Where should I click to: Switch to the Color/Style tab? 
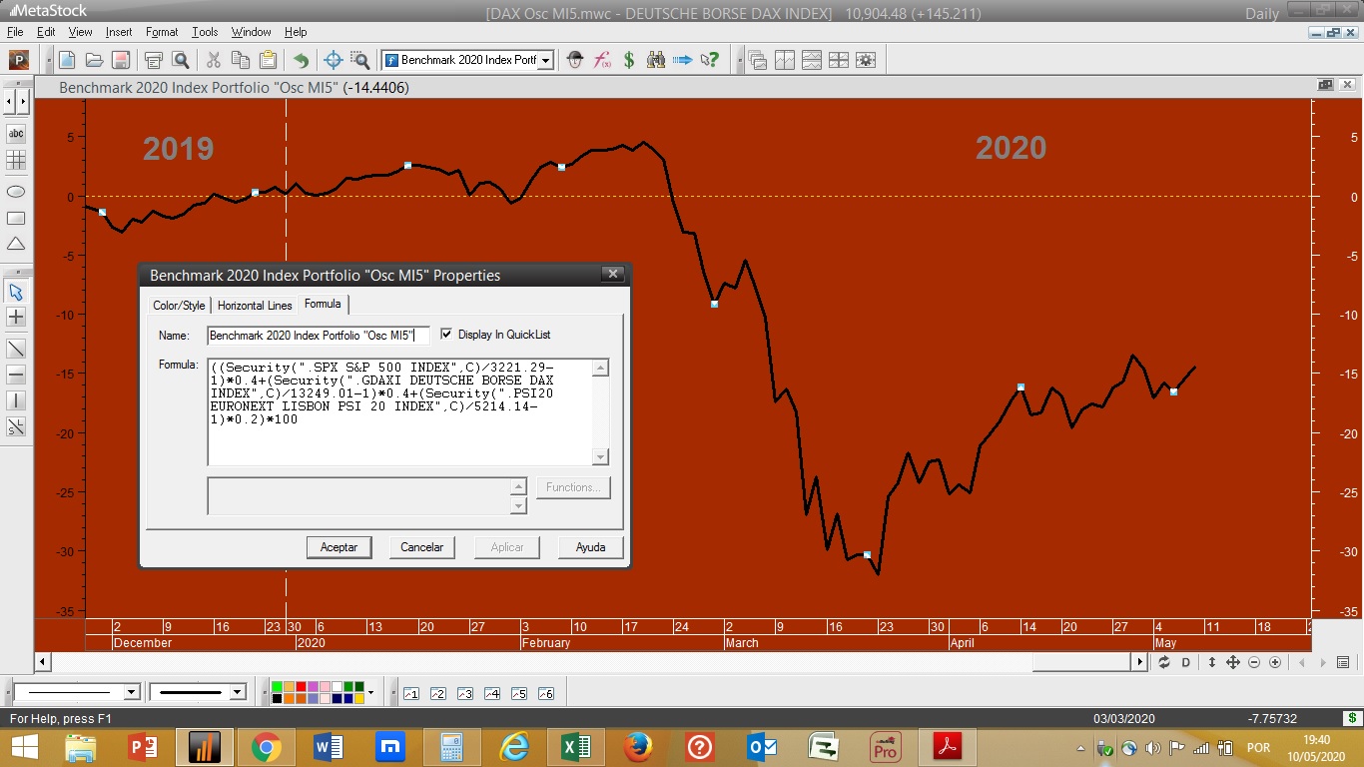[x=179, y=306]
